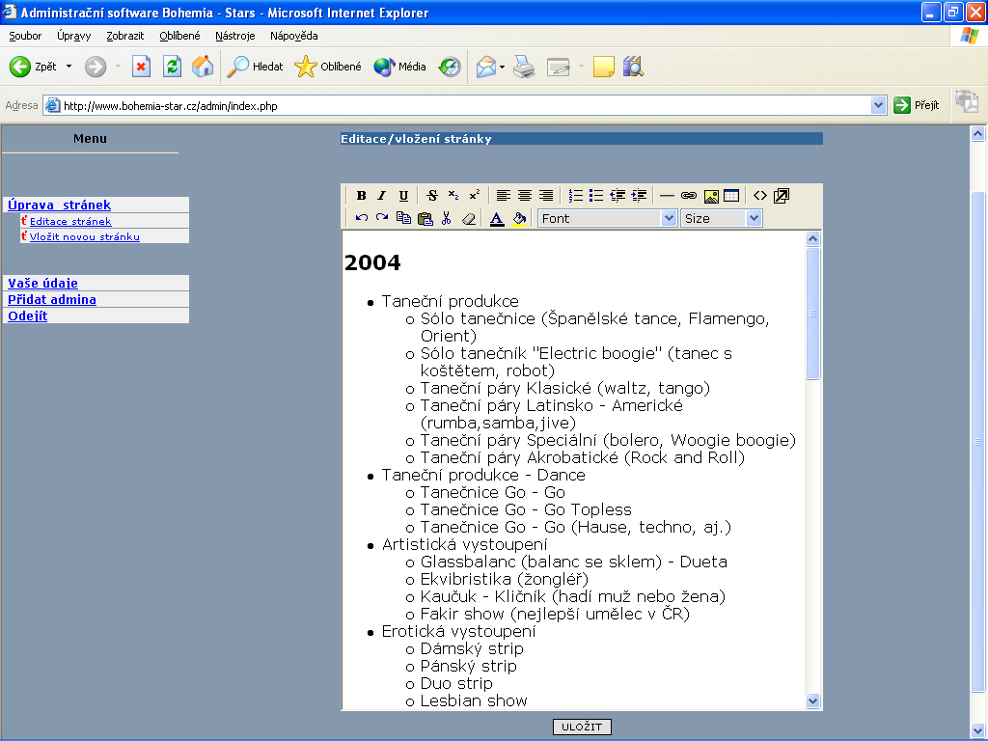Switch to HTML source view icon
The height and width of the screenshot is (741, 988).
pyautogui.click(x=760, y=196)
